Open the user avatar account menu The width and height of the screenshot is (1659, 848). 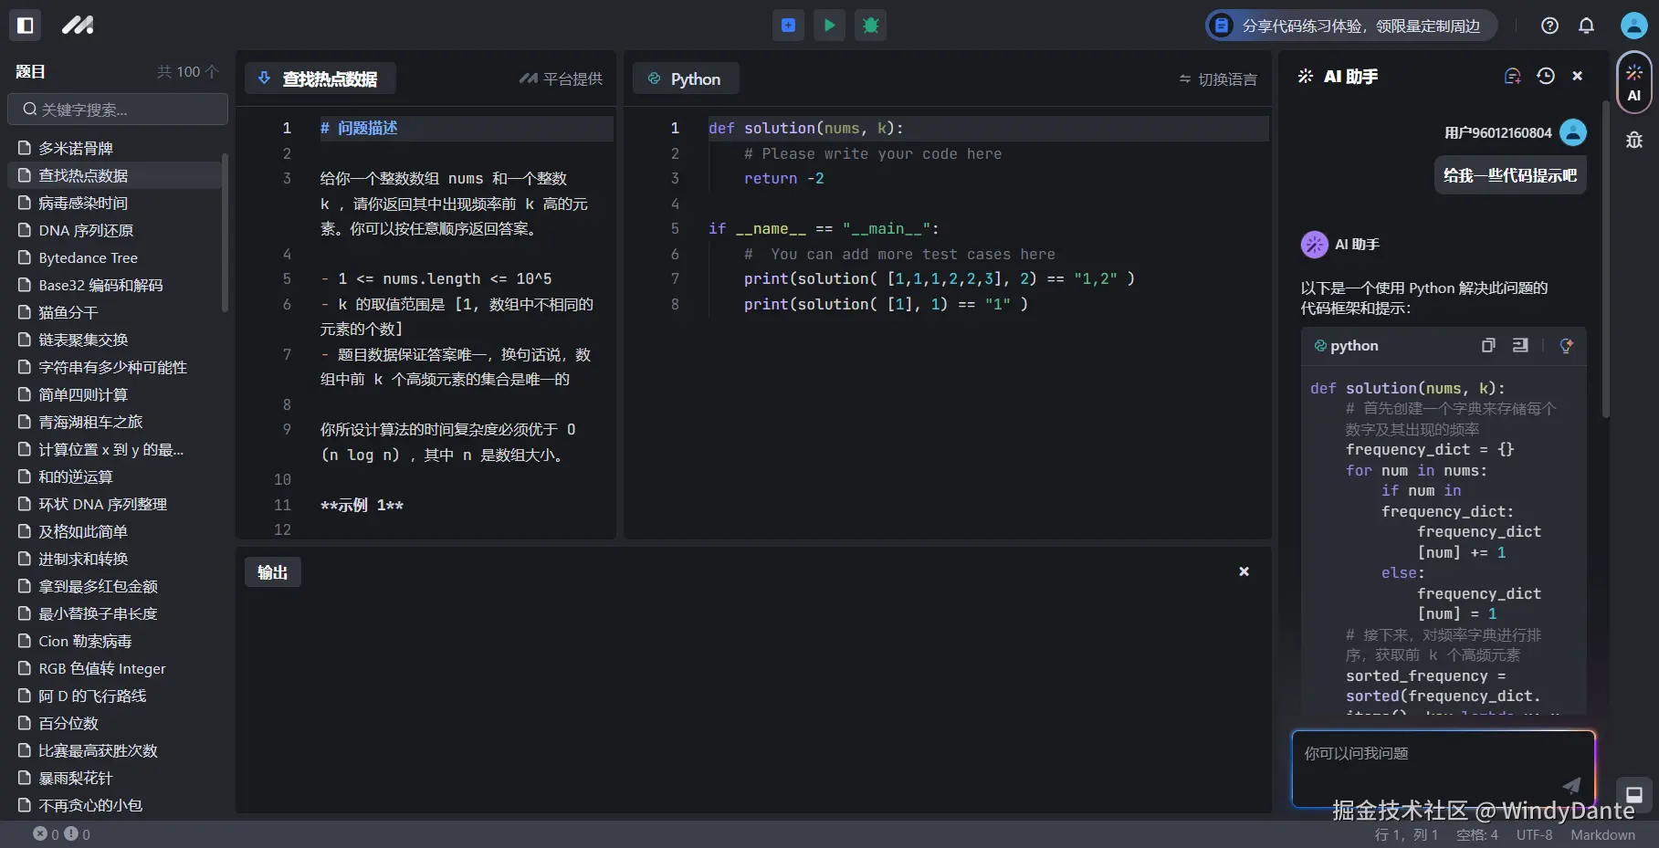[x=1633, y=26]
